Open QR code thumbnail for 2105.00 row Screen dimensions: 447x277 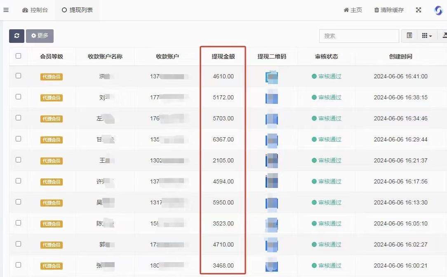pos(272,160)
